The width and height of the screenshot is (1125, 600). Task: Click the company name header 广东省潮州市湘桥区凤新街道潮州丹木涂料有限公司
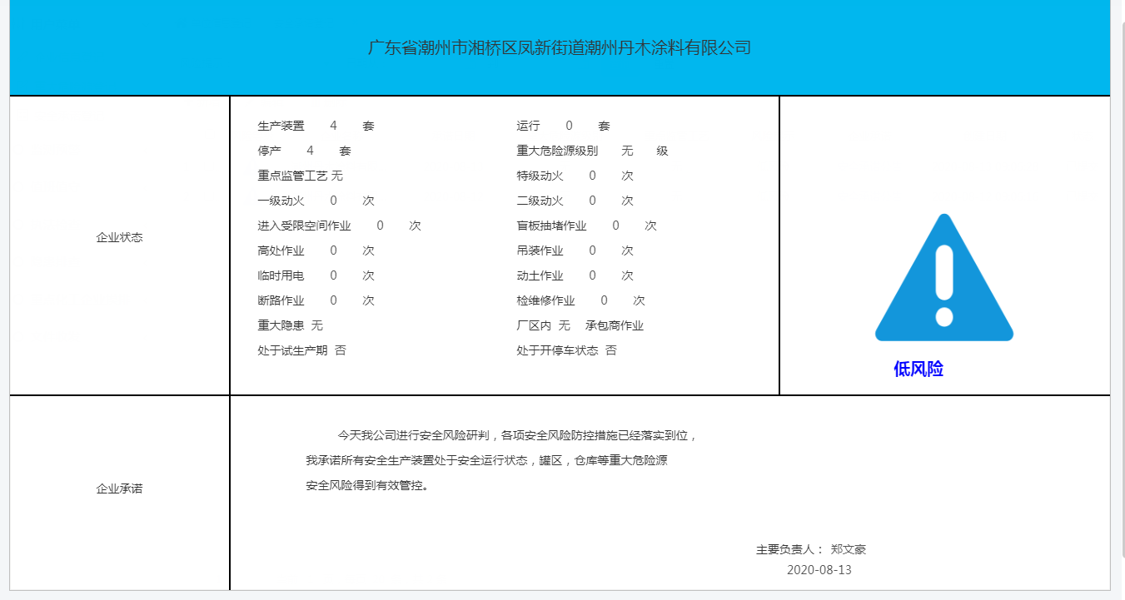560,47
